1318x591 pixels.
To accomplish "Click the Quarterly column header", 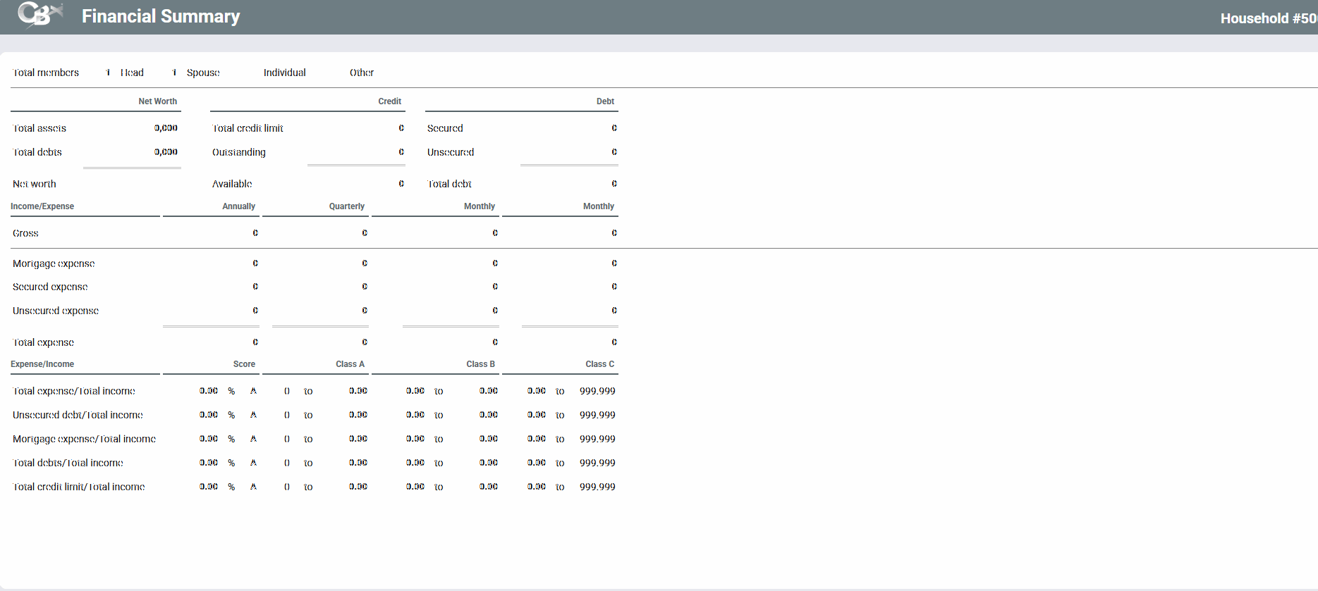I will click(346, 206).
